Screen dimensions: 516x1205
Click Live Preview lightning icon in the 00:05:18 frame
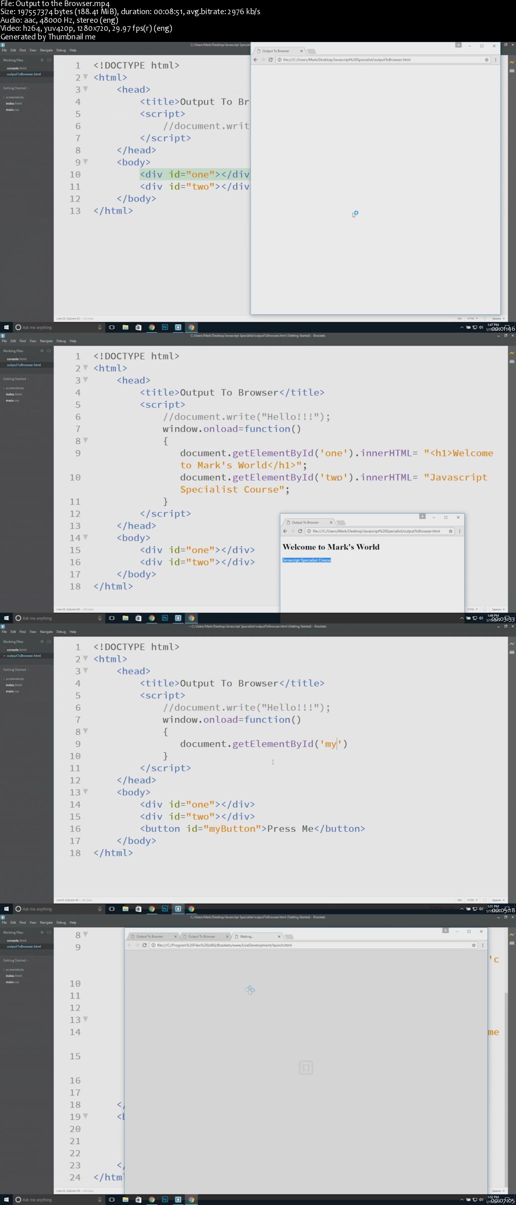(x=512, y=644)
